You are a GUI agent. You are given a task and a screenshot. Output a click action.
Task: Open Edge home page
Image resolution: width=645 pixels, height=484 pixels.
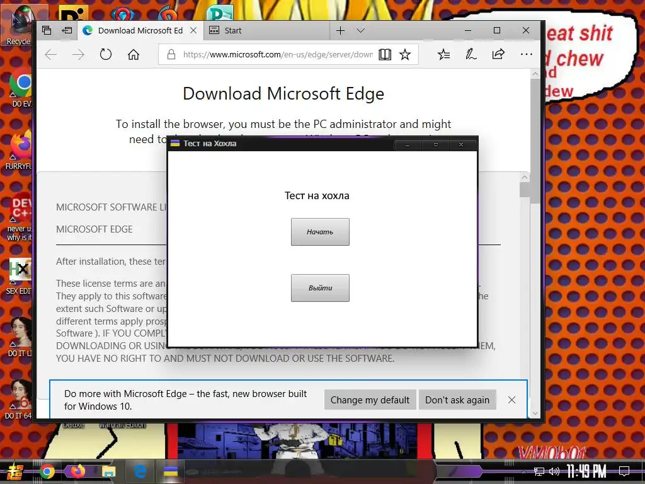pos(134,54)
